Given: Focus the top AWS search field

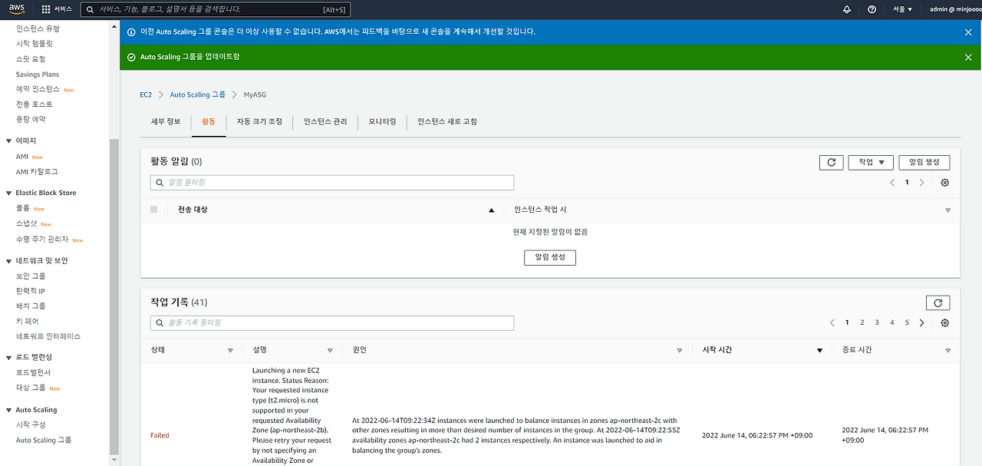Looking at the screenshot, I should pos(215,9).
